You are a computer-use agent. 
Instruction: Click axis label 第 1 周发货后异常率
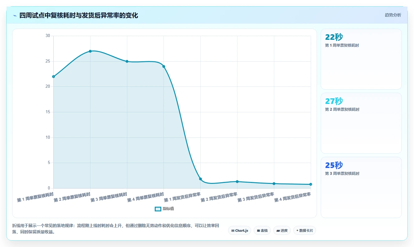tap(182, 197)
